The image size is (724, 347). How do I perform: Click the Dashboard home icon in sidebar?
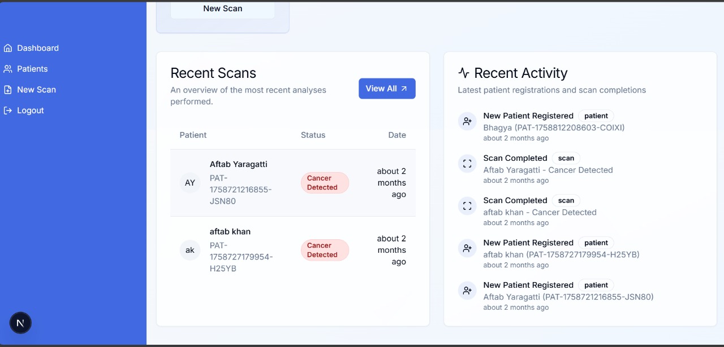coord(8,49)
